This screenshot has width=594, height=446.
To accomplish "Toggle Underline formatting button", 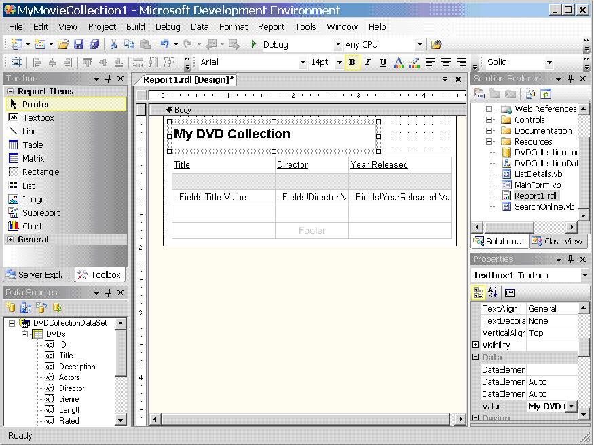I will 383,62.
